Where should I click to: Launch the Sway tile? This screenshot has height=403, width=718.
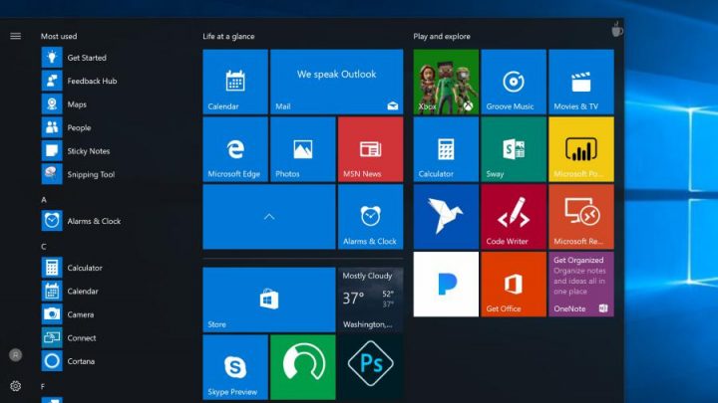(514, 149)
